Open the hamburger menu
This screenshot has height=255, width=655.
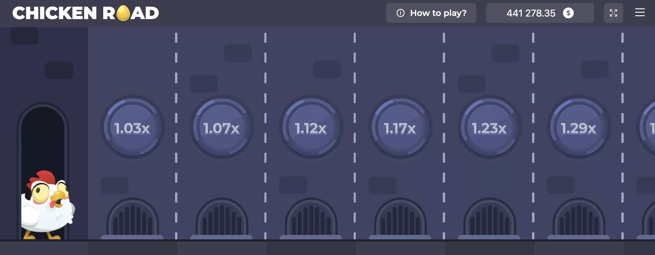(640, 13)
